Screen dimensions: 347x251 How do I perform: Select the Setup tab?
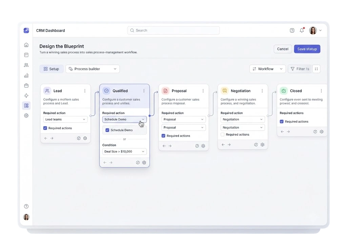[x=52, y=69]
